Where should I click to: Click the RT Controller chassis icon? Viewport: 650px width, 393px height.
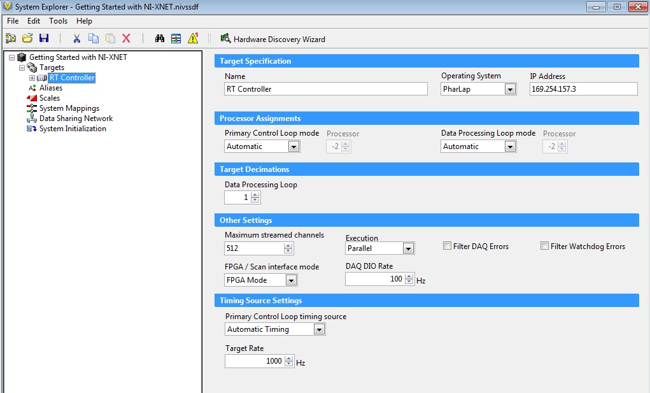coord(42,78)
